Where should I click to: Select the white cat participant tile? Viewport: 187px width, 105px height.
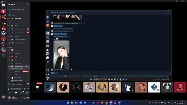(x=89, y=87)
